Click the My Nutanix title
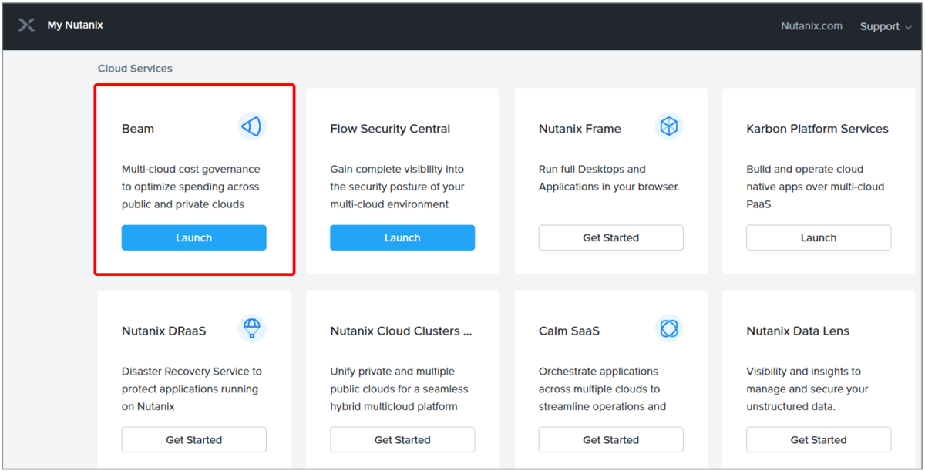The width and height of the screenshot is (925, 471). coord(75,25)
